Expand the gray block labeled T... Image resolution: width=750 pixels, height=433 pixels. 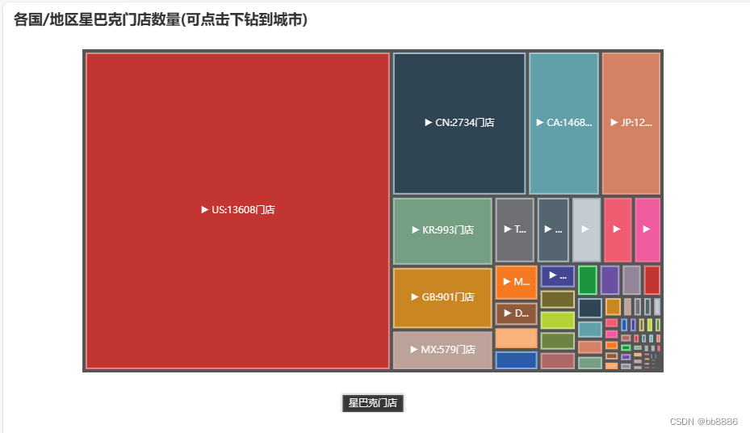coord(515,229)
